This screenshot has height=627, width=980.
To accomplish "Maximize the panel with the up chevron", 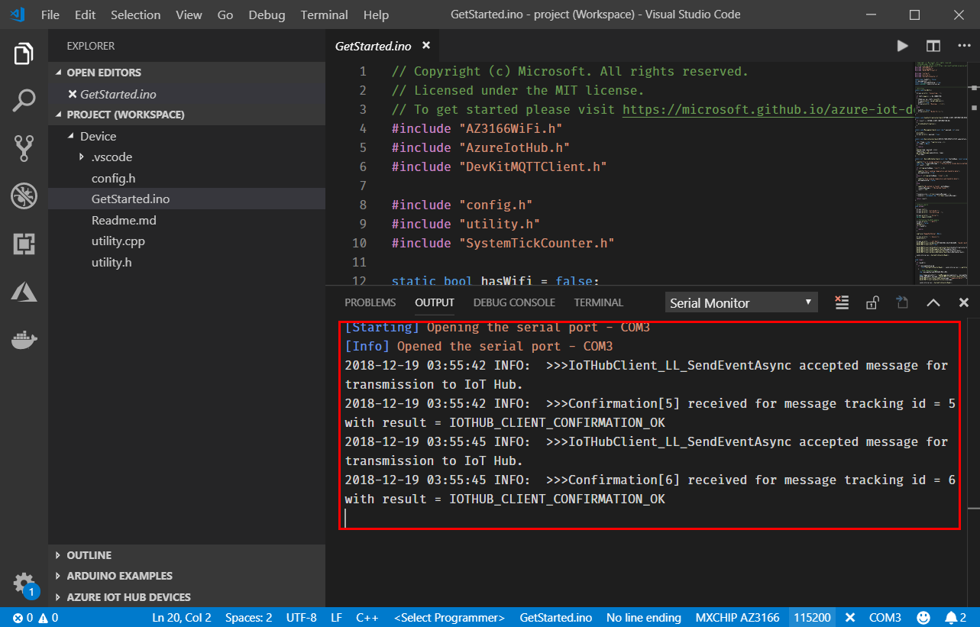I will (x=933, y=302).
